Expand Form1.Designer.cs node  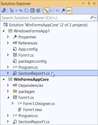[13, 103]
